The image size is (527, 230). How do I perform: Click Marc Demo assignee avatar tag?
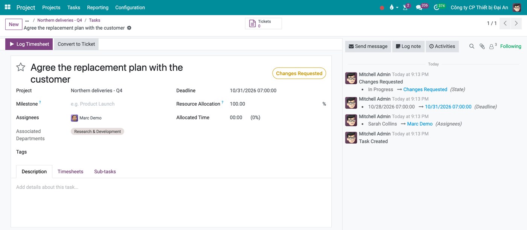(x=86, y=118)
